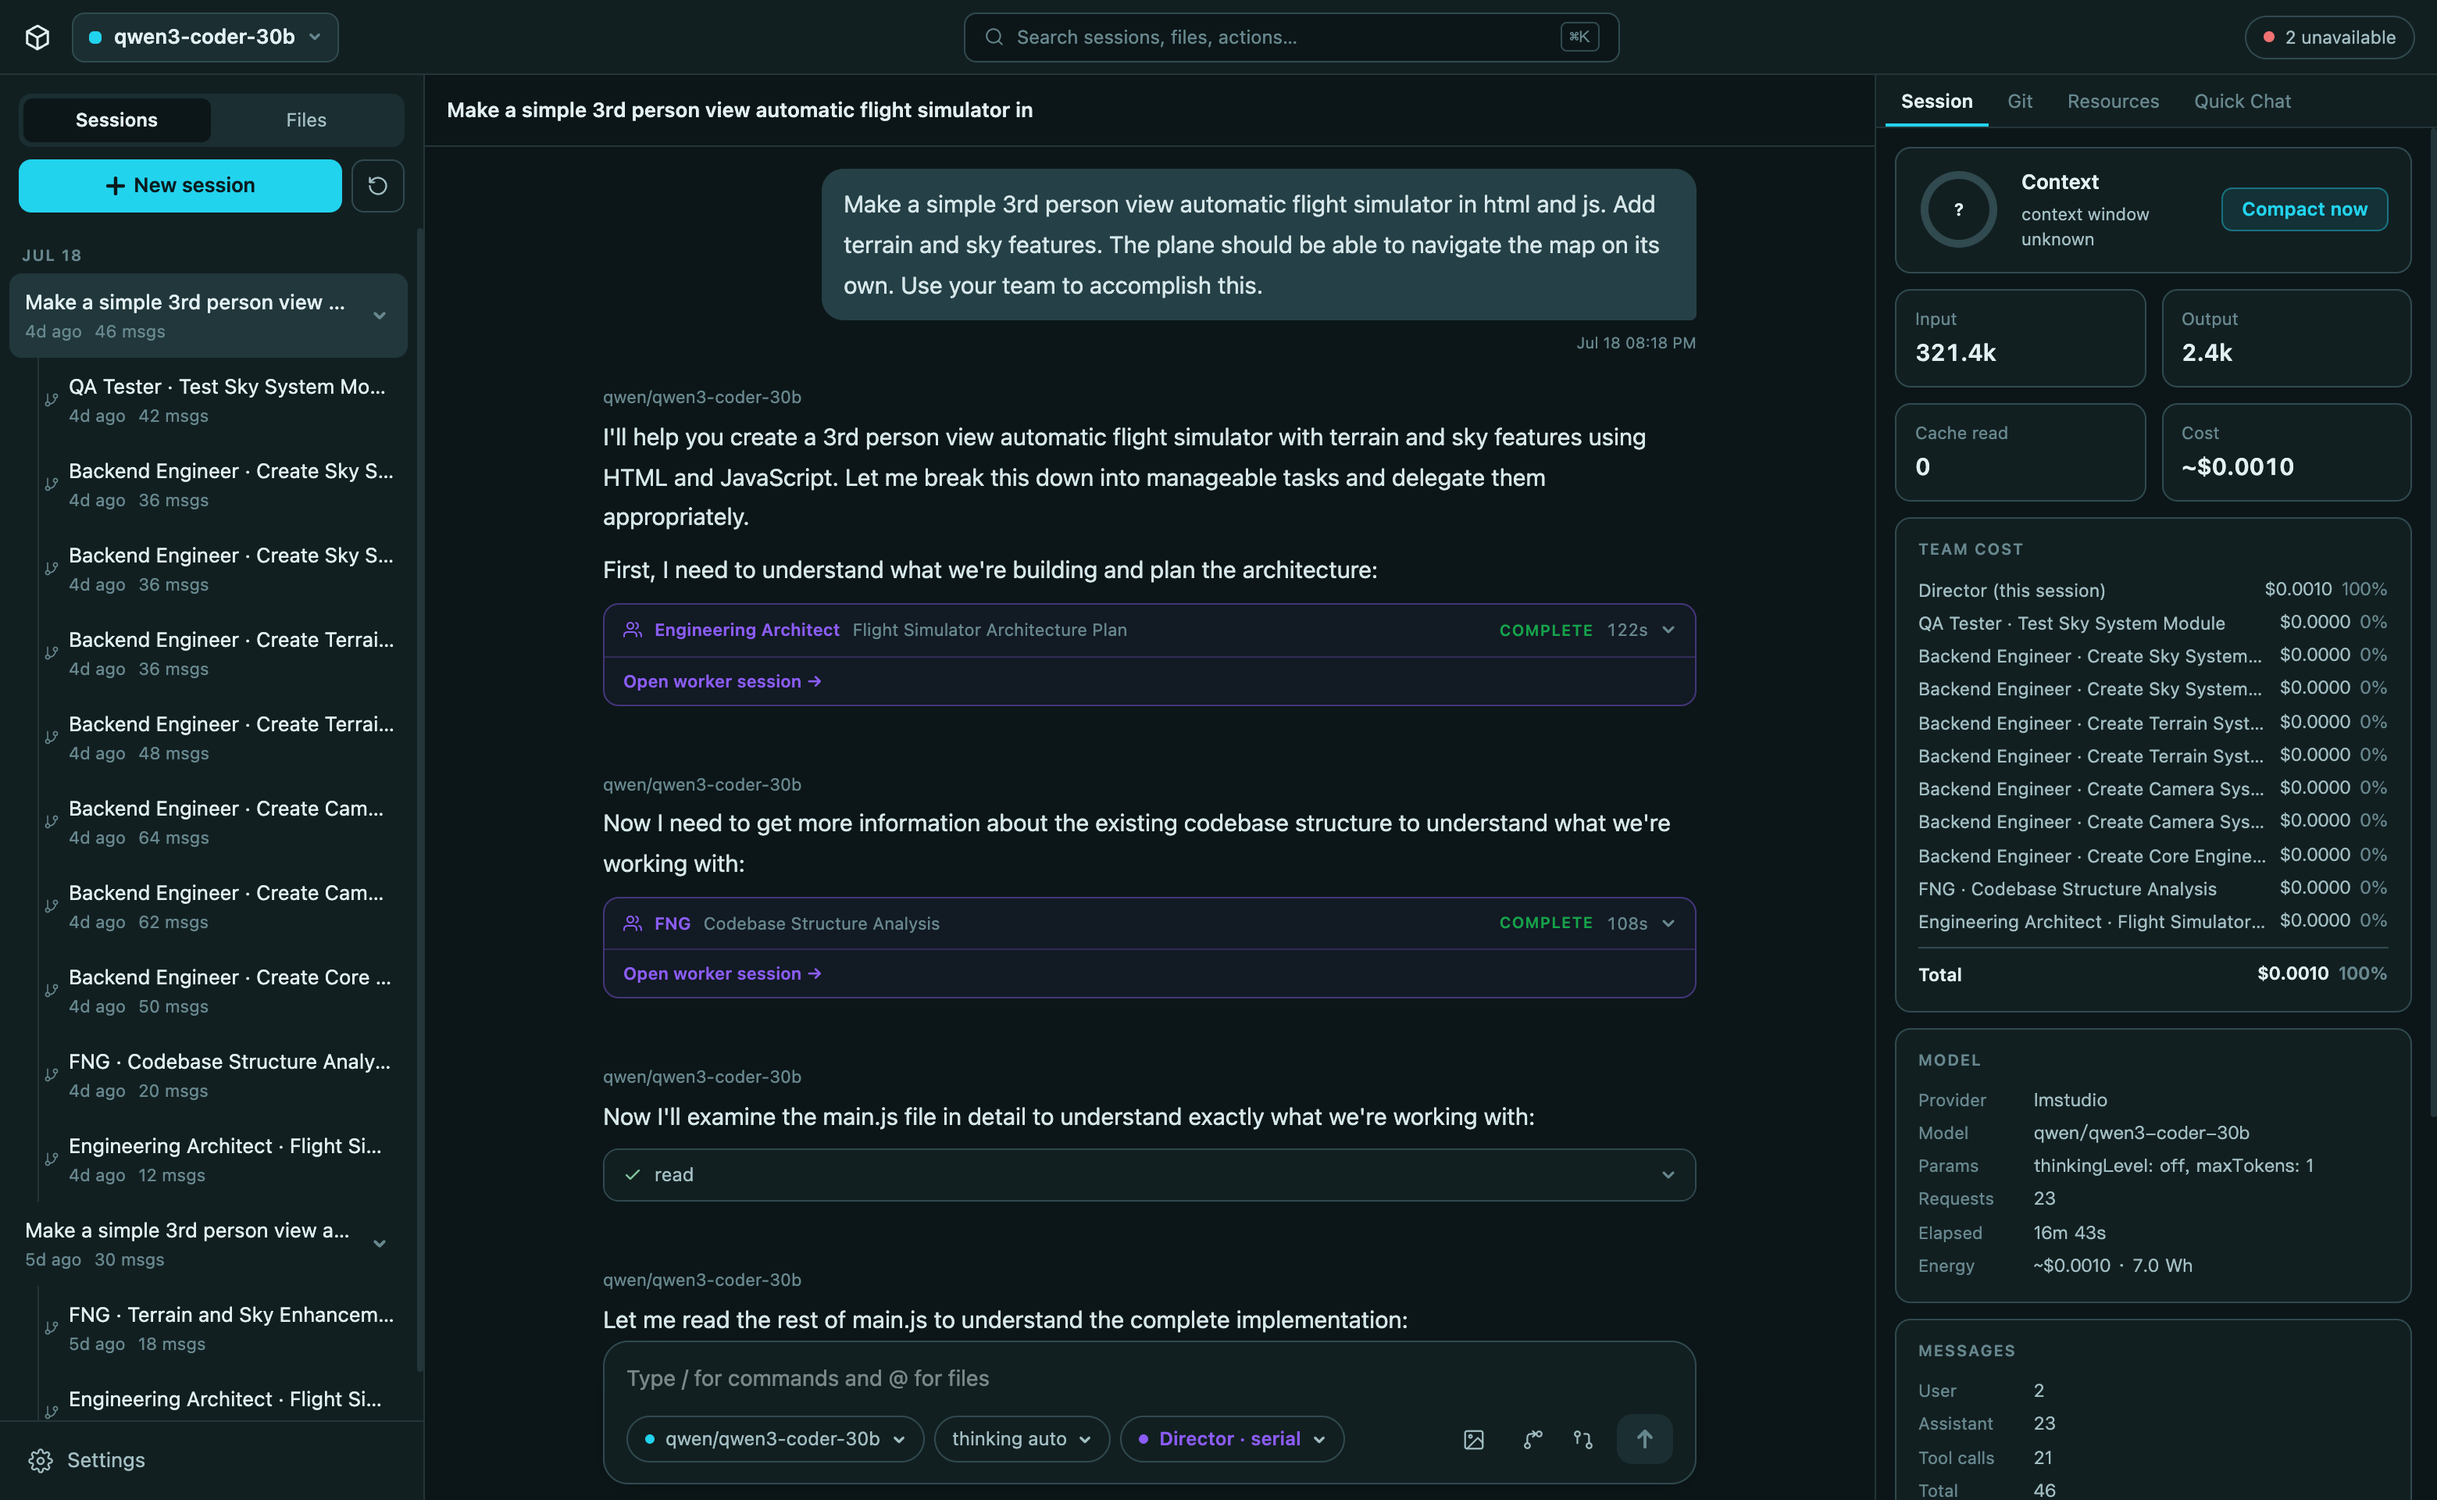Start a New session
This screenshot has height=1500, width=2437.
click(x=180, y=185)
